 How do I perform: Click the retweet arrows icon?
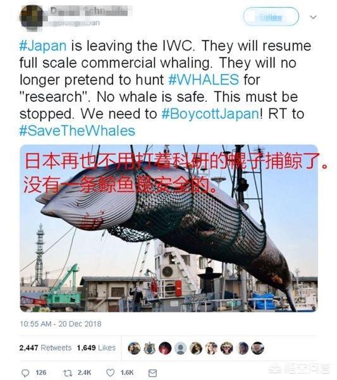tap(68, 373)
